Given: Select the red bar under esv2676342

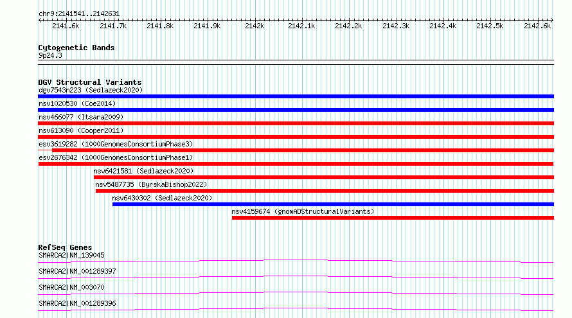Looking at the screenshot, I should (x=296, y=164).
